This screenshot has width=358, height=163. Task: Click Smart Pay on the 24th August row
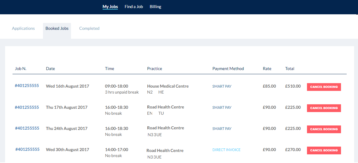222,129
